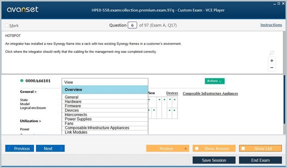Click the magnifier search icon
This screenshot has width=287, height=168.
pos(272,53)
